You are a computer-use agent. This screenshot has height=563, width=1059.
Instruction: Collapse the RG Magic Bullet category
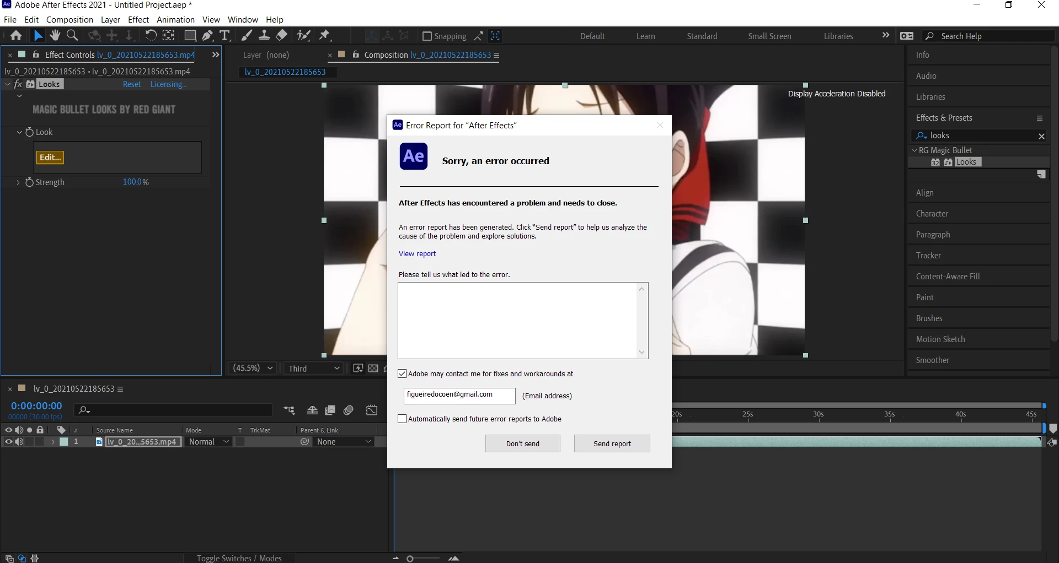pyautogui.click(x=913, y=150)
